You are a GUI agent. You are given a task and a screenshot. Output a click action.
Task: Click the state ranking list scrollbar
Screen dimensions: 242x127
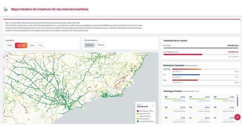pyautogui.click(x=237, y=102)
